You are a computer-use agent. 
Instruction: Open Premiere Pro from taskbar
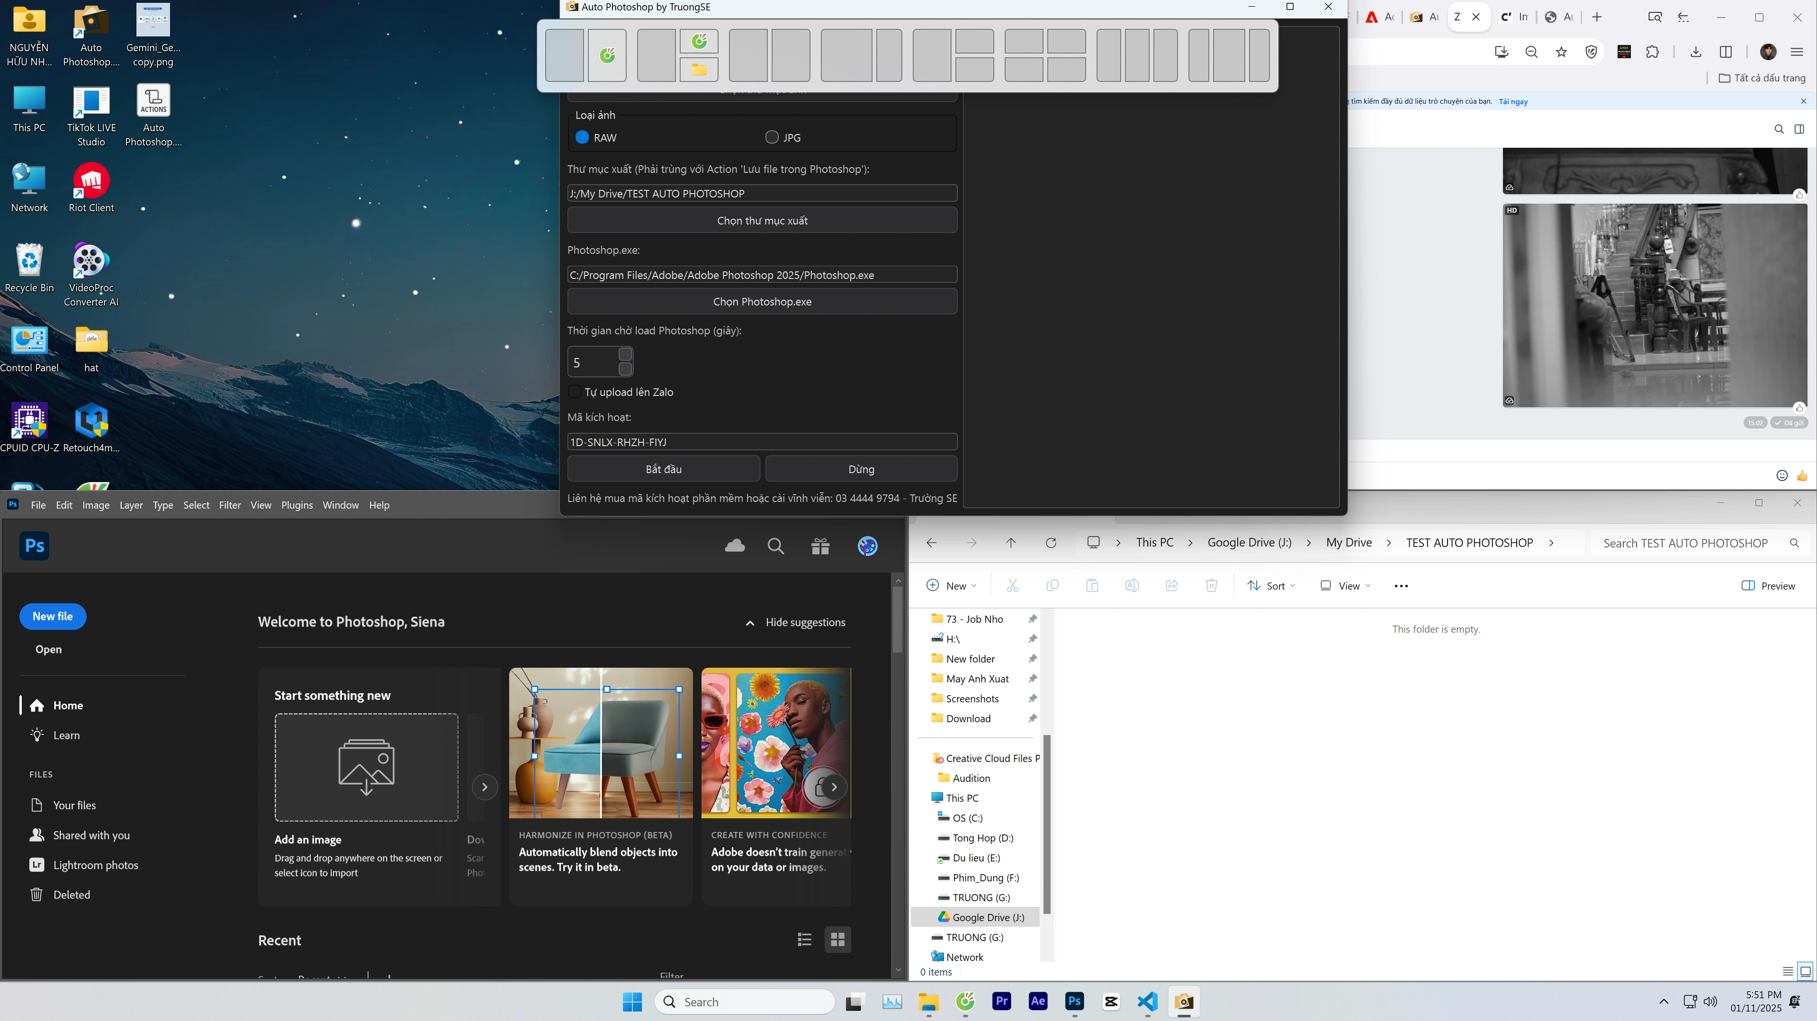pos(1002,1001)
